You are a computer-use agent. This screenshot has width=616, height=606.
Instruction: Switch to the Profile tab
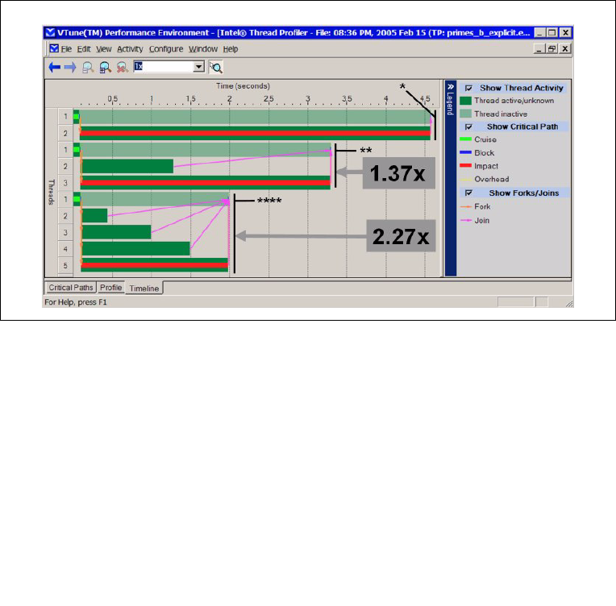(x=110, y=288)
